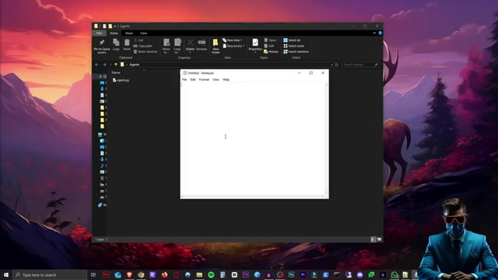The width and height of the screenshot is (498, 280).
Task: Maximize the Notepad window
Action: click(311, 72)
